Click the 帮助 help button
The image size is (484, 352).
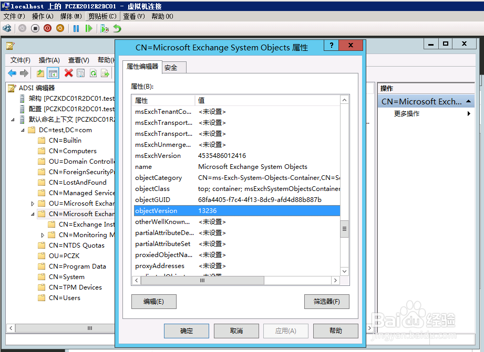click(x=335, y=330)
